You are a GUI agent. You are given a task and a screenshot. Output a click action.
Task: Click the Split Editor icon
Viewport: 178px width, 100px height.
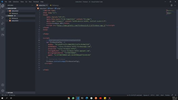172,5
